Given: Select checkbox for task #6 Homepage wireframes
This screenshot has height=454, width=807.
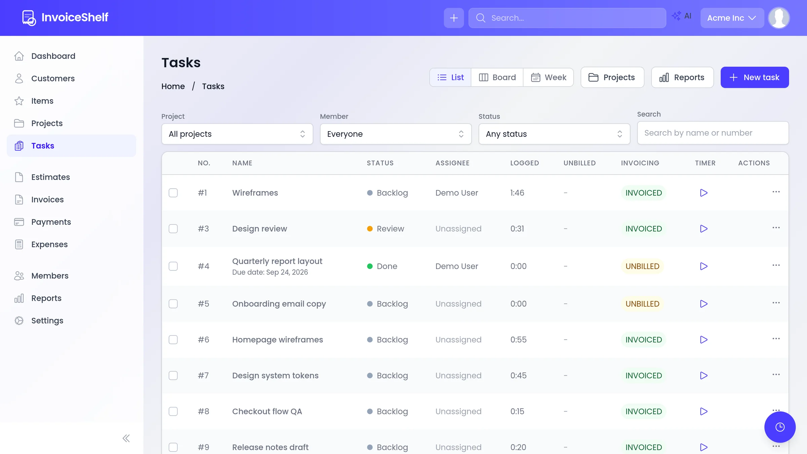Looking at the screenshot, I should (173, 340).
